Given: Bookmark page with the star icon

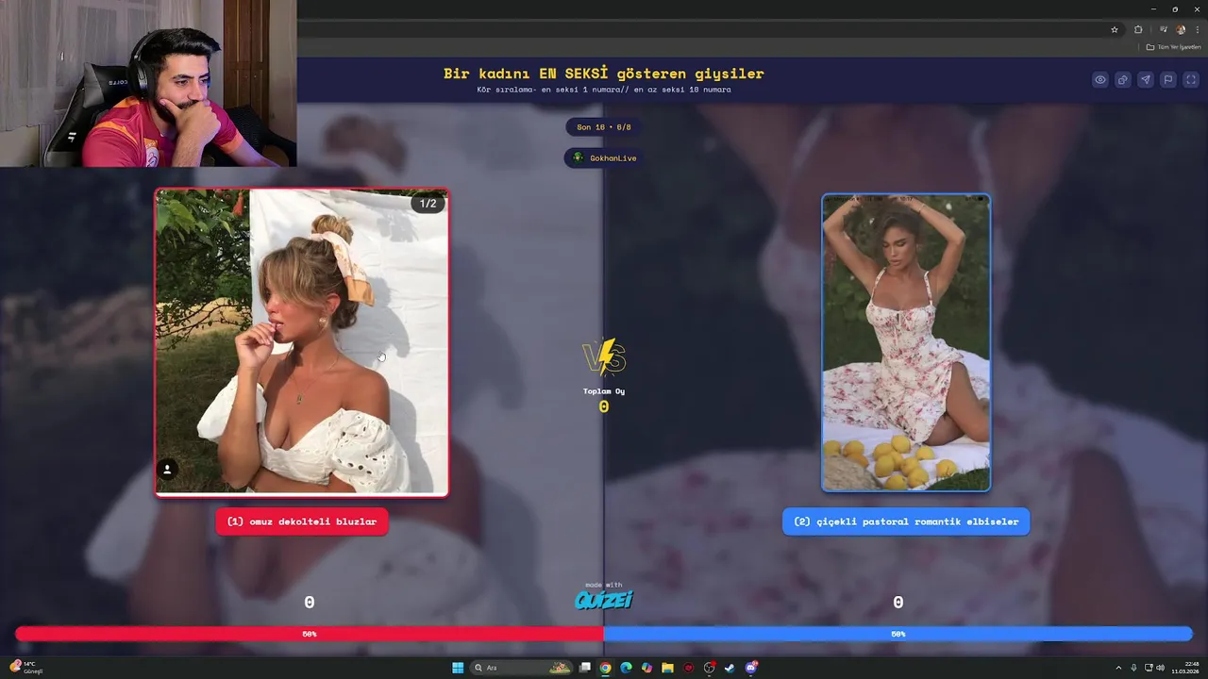Looking at the screenshot, I should point(1115,29).
